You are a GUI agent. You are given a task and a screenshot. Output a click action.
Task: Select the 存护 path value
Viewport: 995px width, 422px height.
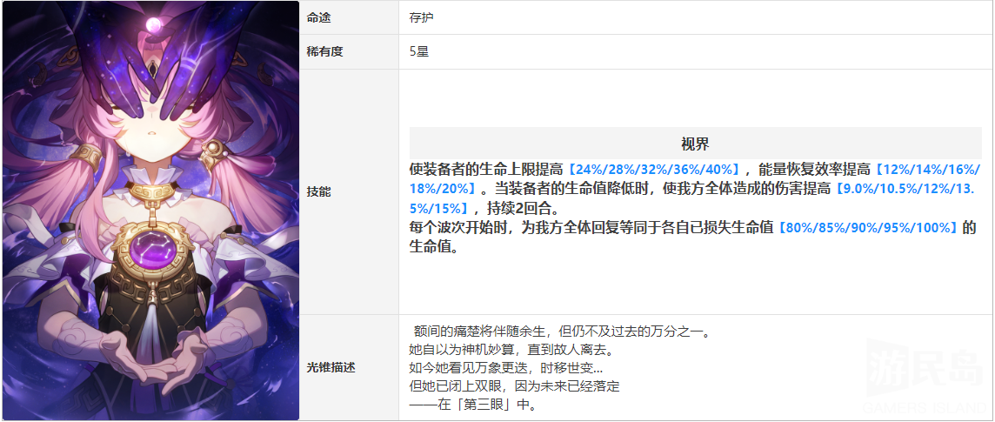point(421,17)
